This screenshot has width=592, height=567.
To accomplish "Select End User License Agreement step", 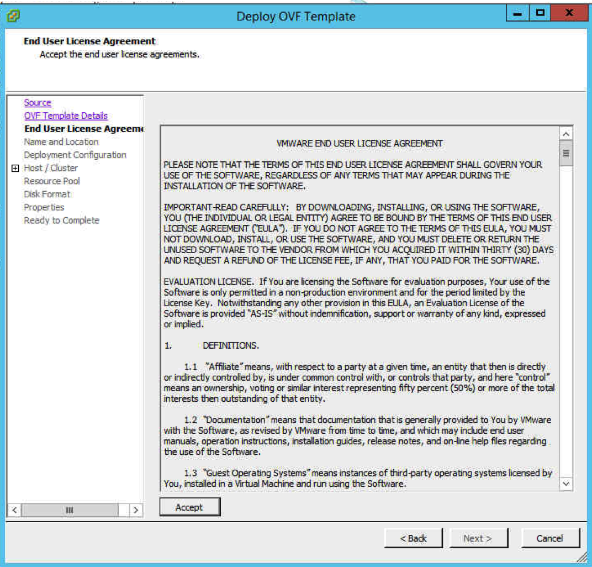I will [x=83, y=129].
